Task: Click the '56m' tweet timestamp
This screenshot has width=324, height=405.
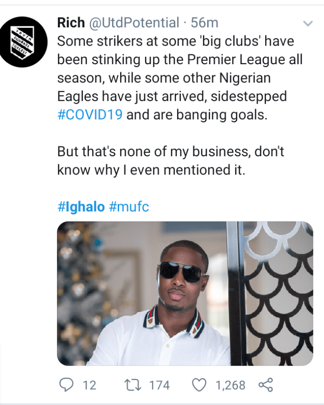Action: pyautogui.click(x=204, y=23)
